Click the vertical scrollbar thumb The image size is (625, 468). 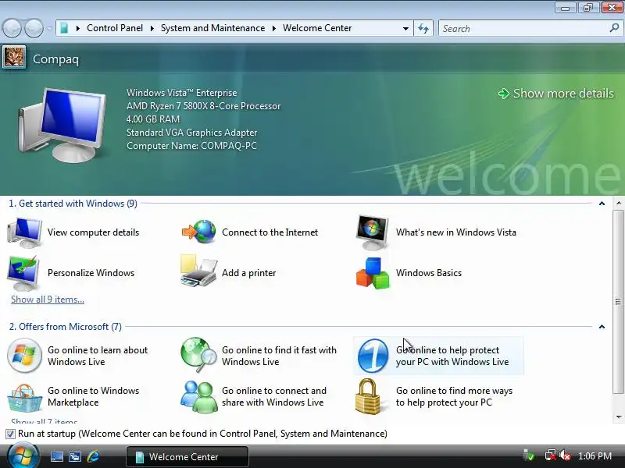point(618,302)
